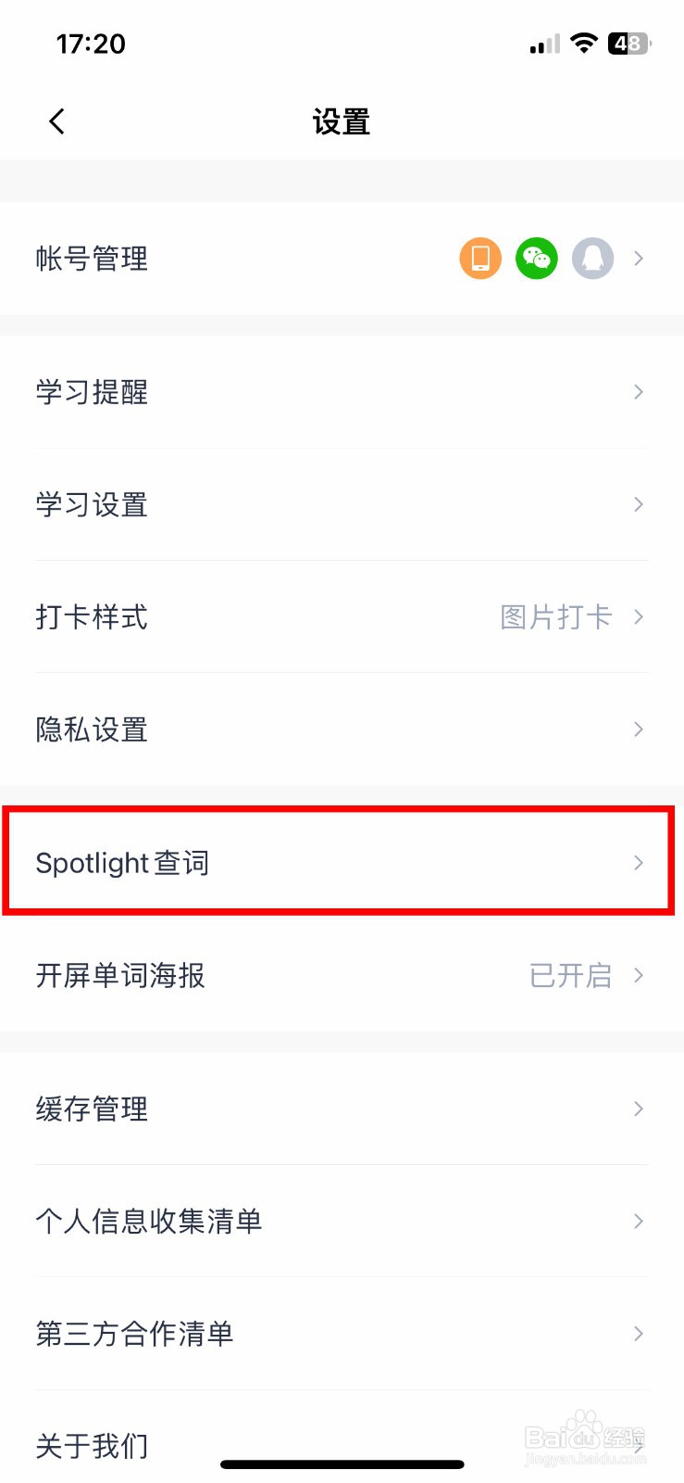This screenshot has height=1483, width=684.
Task: Open 个人信息收集清单 link
Action: [149, 1221]
